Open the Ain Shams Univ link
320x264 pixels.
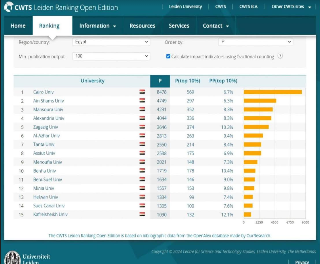click(x=48, y=101)
